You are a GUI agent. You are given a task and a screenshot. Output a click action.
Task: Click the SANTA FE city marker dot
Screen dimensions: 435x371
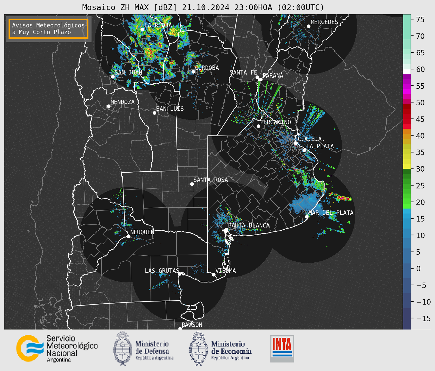click(257, 77)
